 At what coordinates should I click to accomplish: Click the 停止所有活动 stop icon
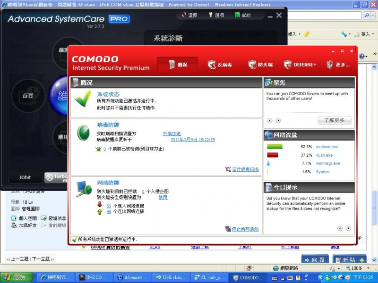click(229, 228)
